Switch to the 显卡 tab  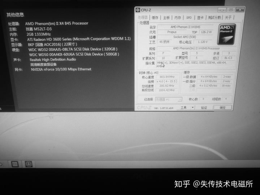pyautogui.click(x=200, y=18)
